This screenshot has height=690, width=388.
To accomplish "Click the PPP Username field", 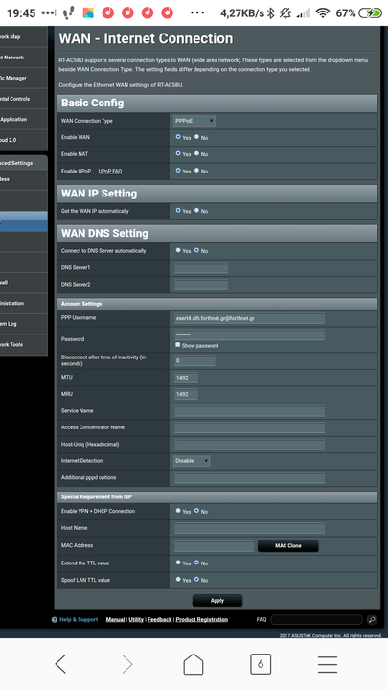I will coord(249,318).
